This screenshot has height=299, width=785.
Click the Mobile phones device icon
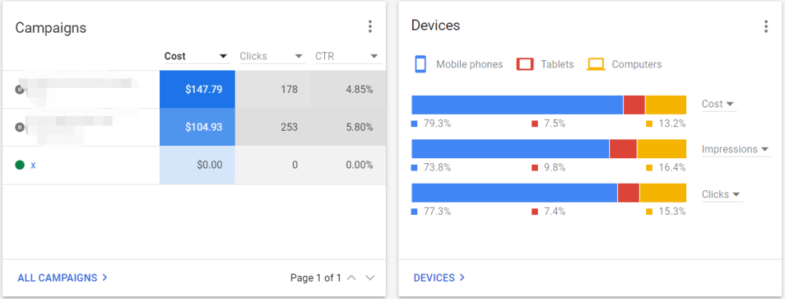(420, 64)
